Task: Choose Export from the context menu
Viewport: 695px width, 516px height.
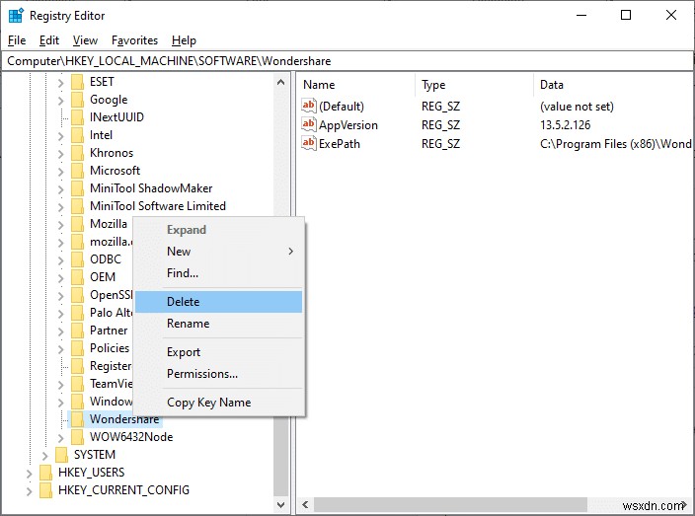Action: coord(218,352)
